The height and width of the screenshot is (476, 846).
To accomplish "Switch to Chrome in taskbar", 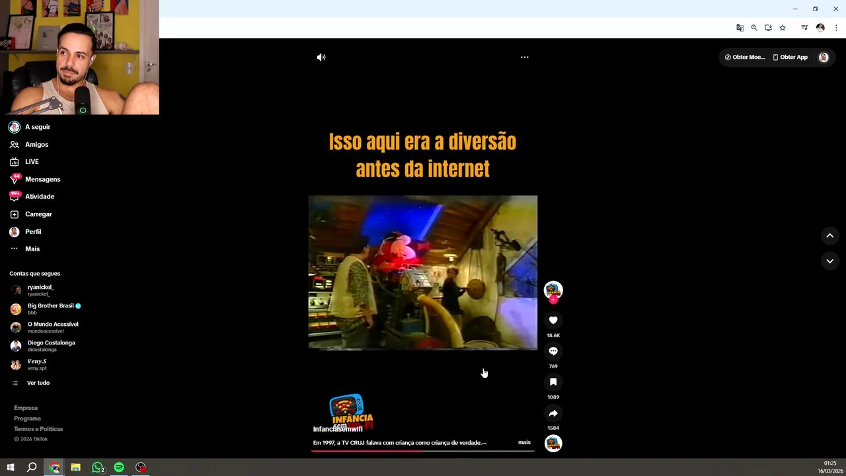I will coord(54,467).
